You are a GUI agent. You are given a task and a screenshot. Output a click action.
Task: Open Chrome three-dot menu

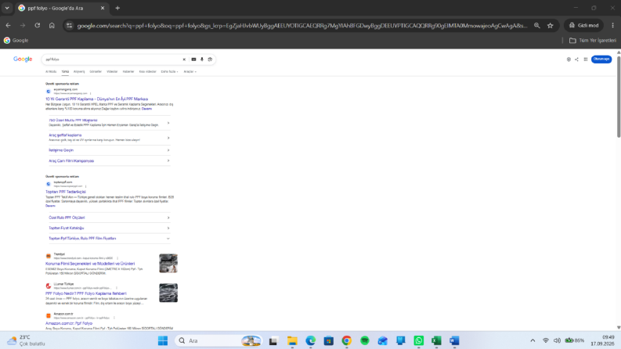(x=612, y=25)
